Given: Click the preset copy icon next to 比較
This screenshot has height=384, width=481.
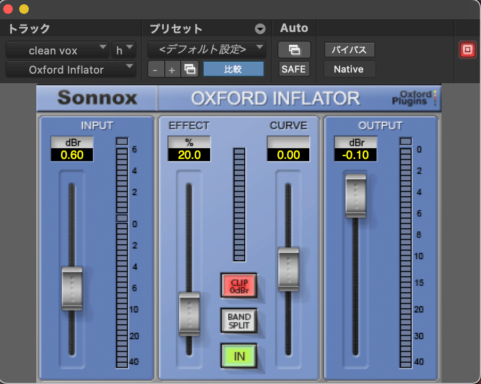Looking at the screenshot, I should (x=190, y=69).
